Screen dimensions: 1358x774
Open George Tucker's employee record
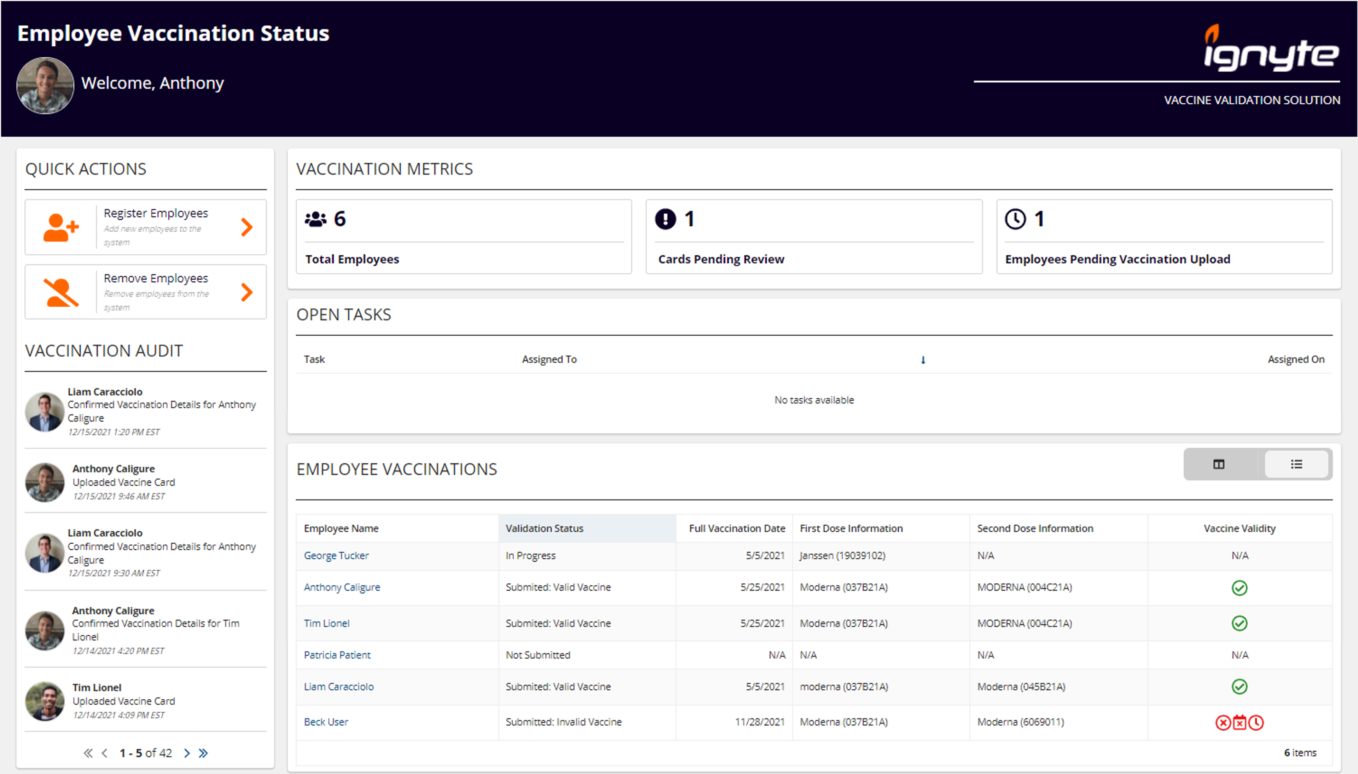[336, 555]
